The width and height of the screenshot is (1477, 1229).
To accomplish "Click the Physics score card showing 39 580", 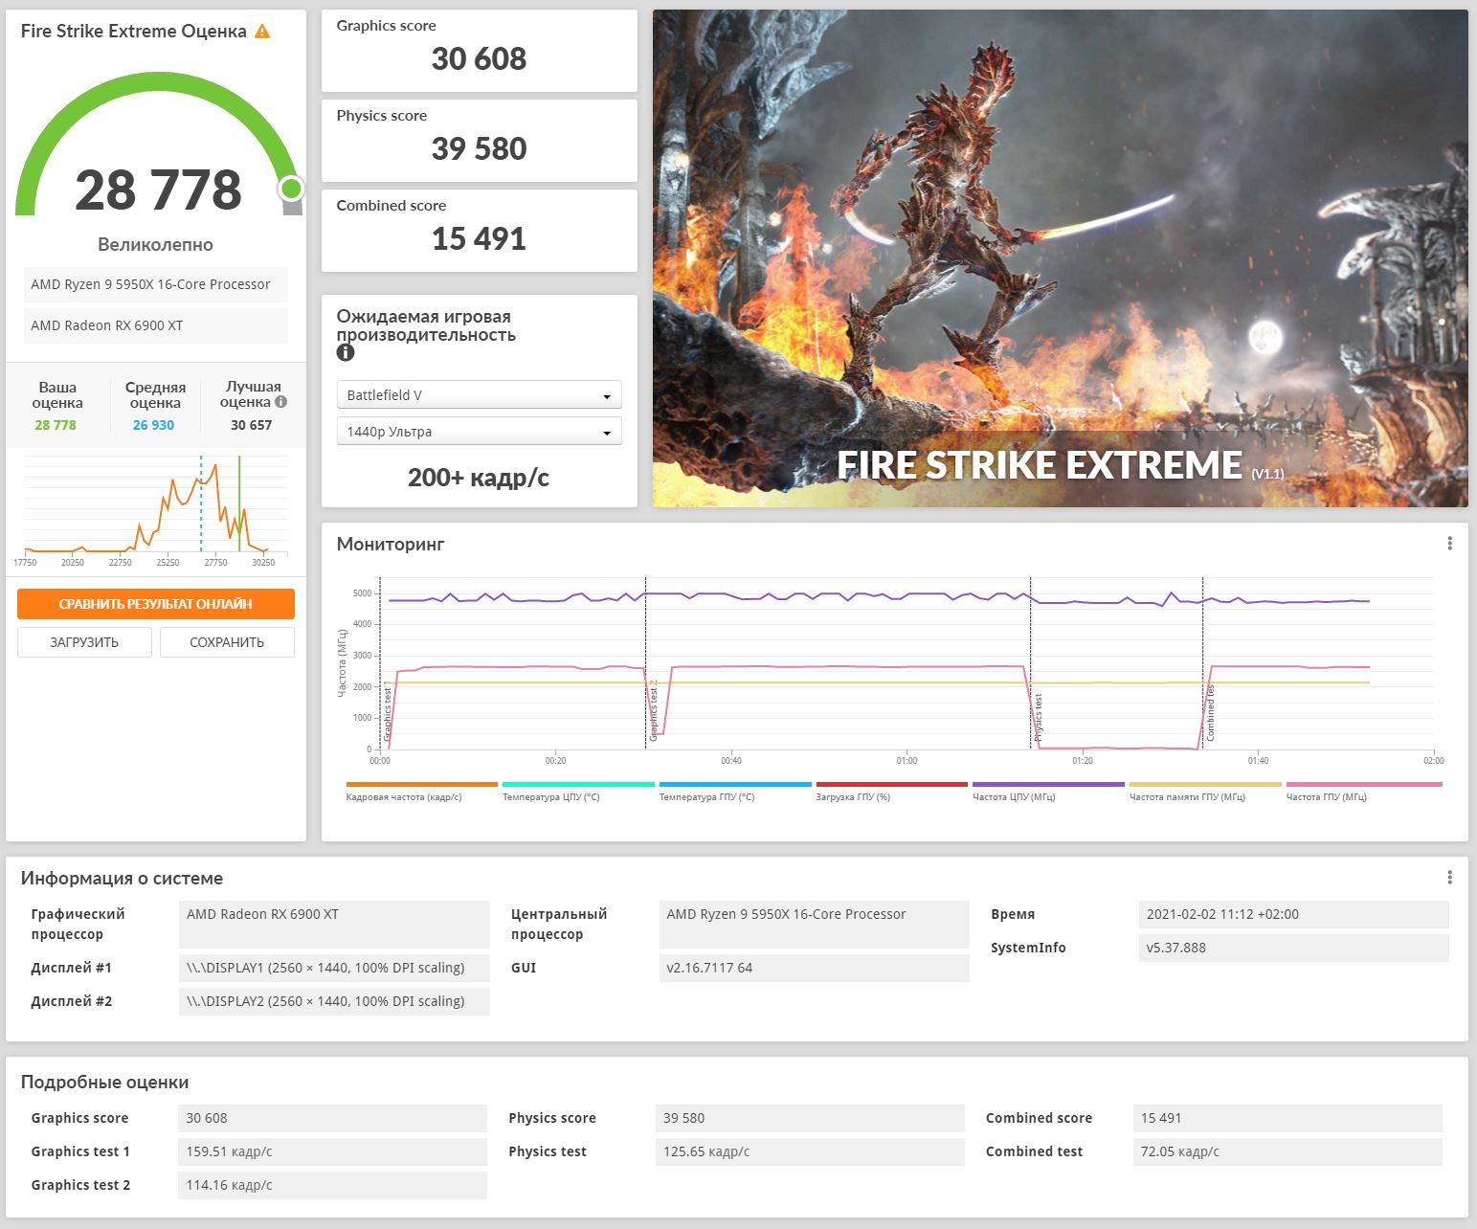I will [x=479, y=141].
